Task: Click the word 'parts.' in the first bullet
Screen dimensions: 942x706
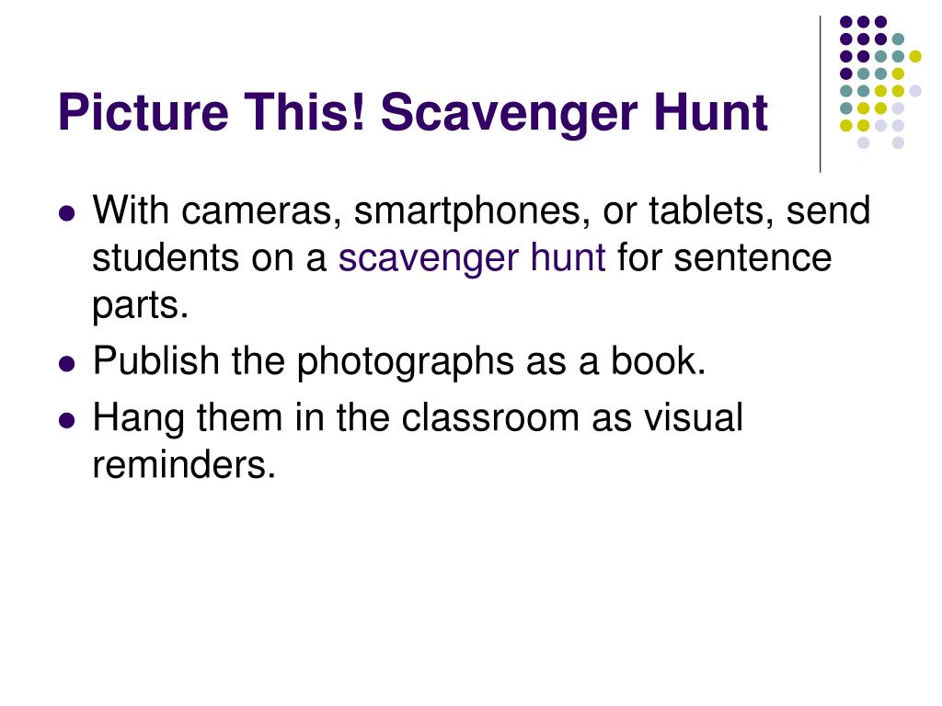Action: point(141,306)
